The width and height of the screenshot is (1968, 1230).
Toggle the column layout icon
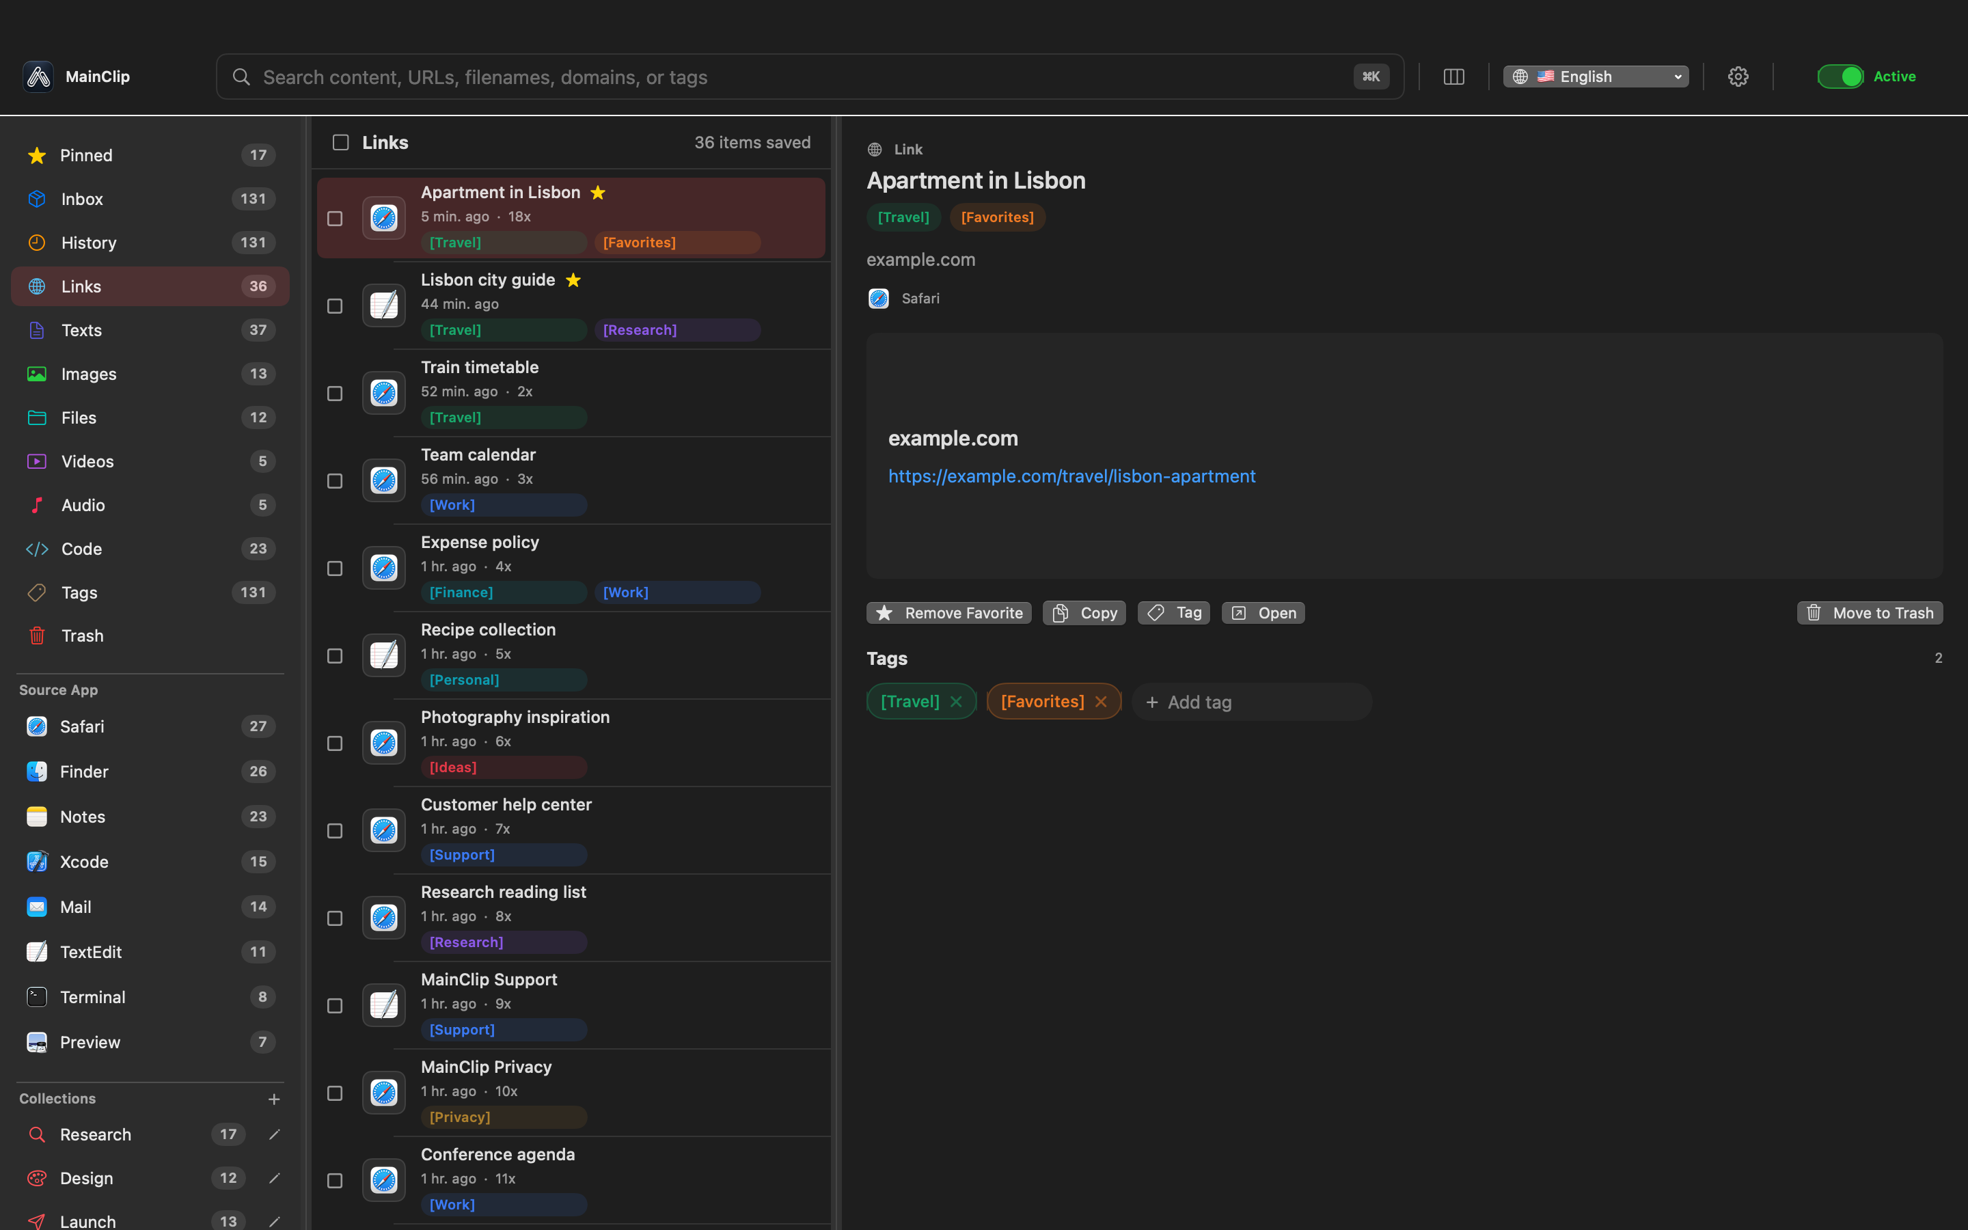click(1454, 77)
